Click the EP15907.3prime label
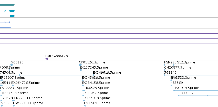 pos(13,78)
